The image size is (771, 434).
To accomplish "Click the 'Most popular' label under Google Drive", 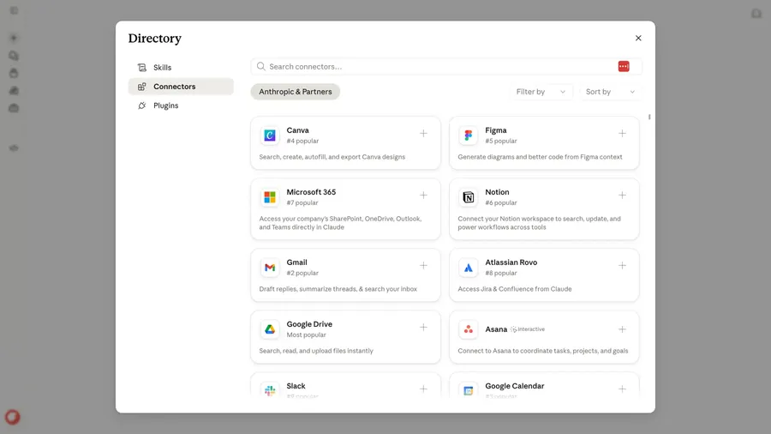I will (306, 335).
